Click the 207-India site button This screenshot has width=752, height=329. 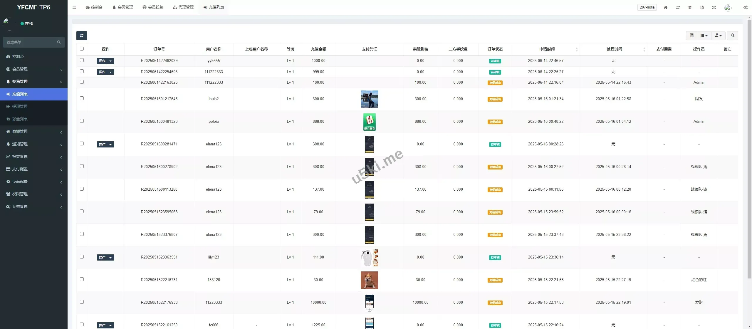647,7
